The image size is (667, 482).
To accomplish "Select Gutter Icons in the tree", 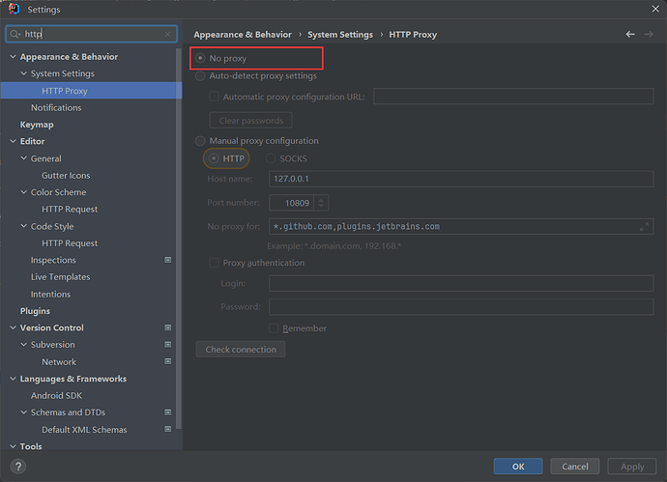I will coord(66,175).
